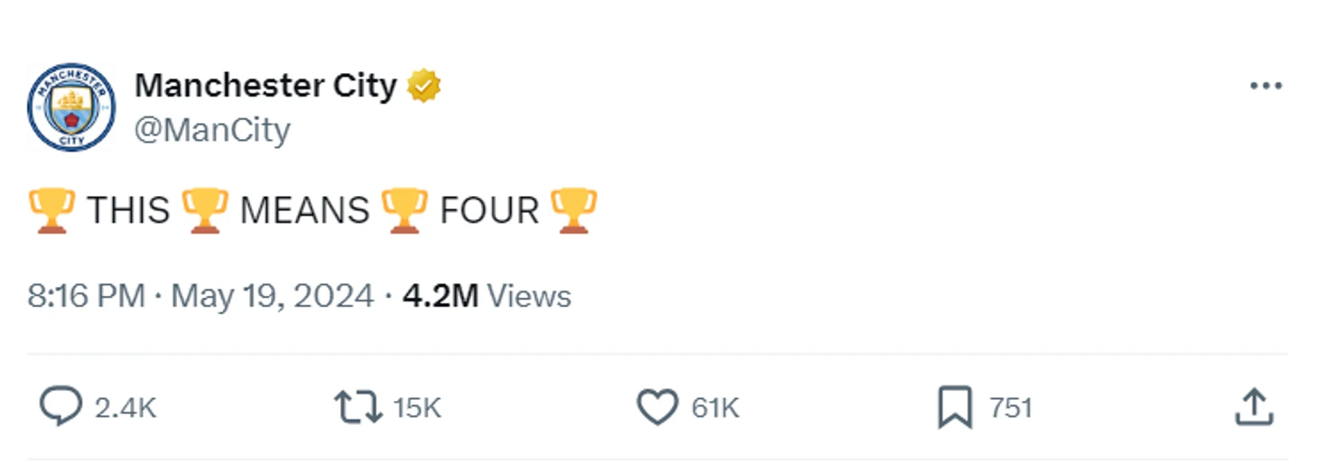
Task: Click the repost arrows icon
Action: pos(358,408)
